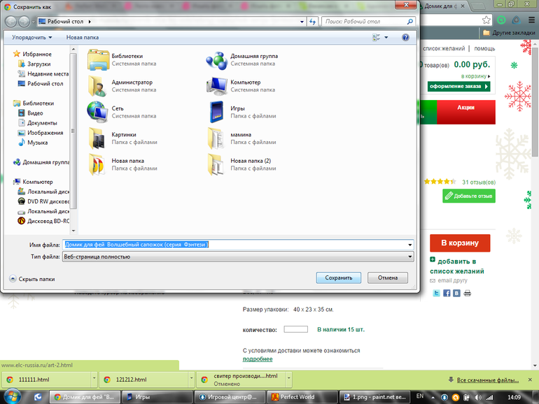Open the Chrome menu hamburger icon
The image size is (539, 404).
531,20
